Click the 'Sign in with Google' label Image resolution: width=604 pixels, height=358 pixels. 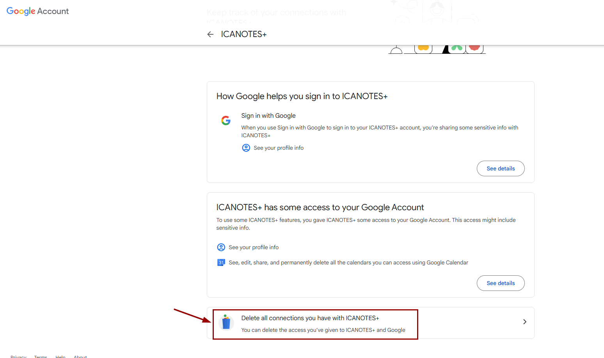coord(268,116)
